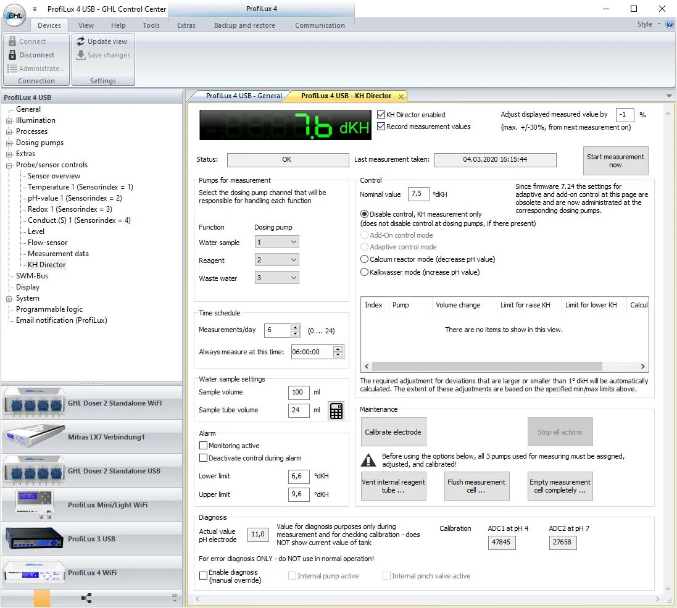This screenshot has width=677, height=608.
Task: Open the View ribbon tab
Action: point(86,25)
